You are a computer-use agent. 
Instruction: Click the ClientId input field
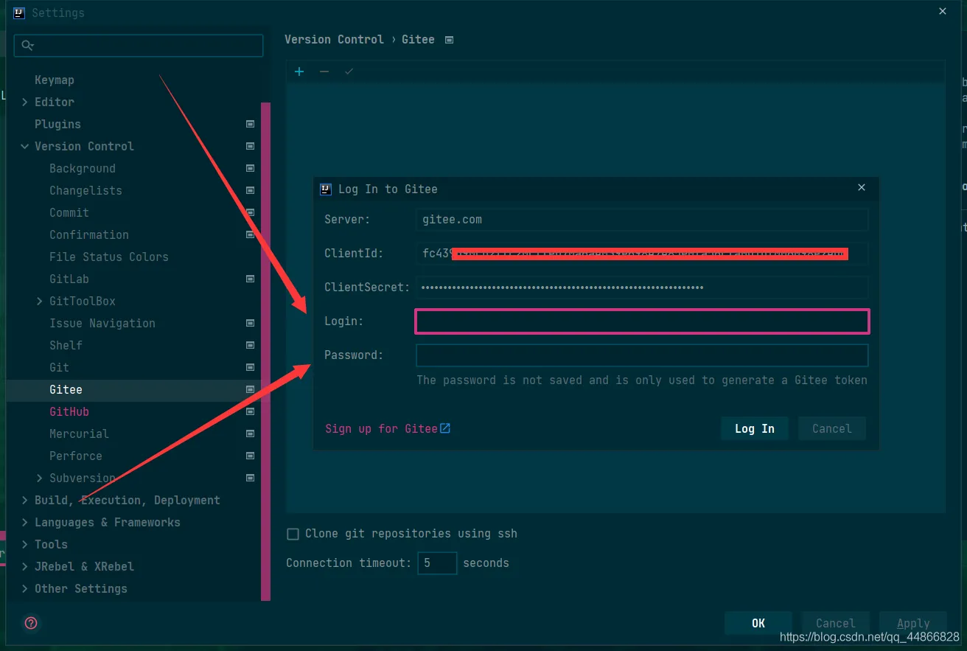pos(642,254)
